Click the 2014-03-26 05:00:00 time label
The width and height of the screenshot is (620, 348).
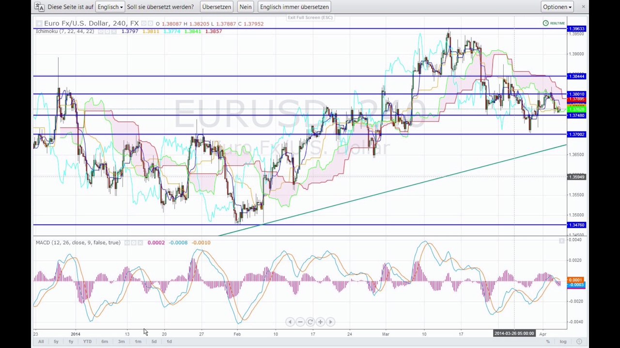(x=514, y=333)
